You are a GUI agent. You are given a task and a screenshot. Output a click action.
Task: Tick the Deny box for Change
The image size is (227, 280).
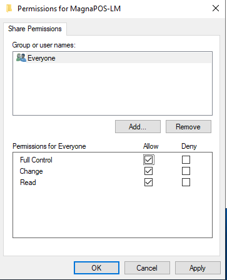pyautogui.click(x=186, y=171)
